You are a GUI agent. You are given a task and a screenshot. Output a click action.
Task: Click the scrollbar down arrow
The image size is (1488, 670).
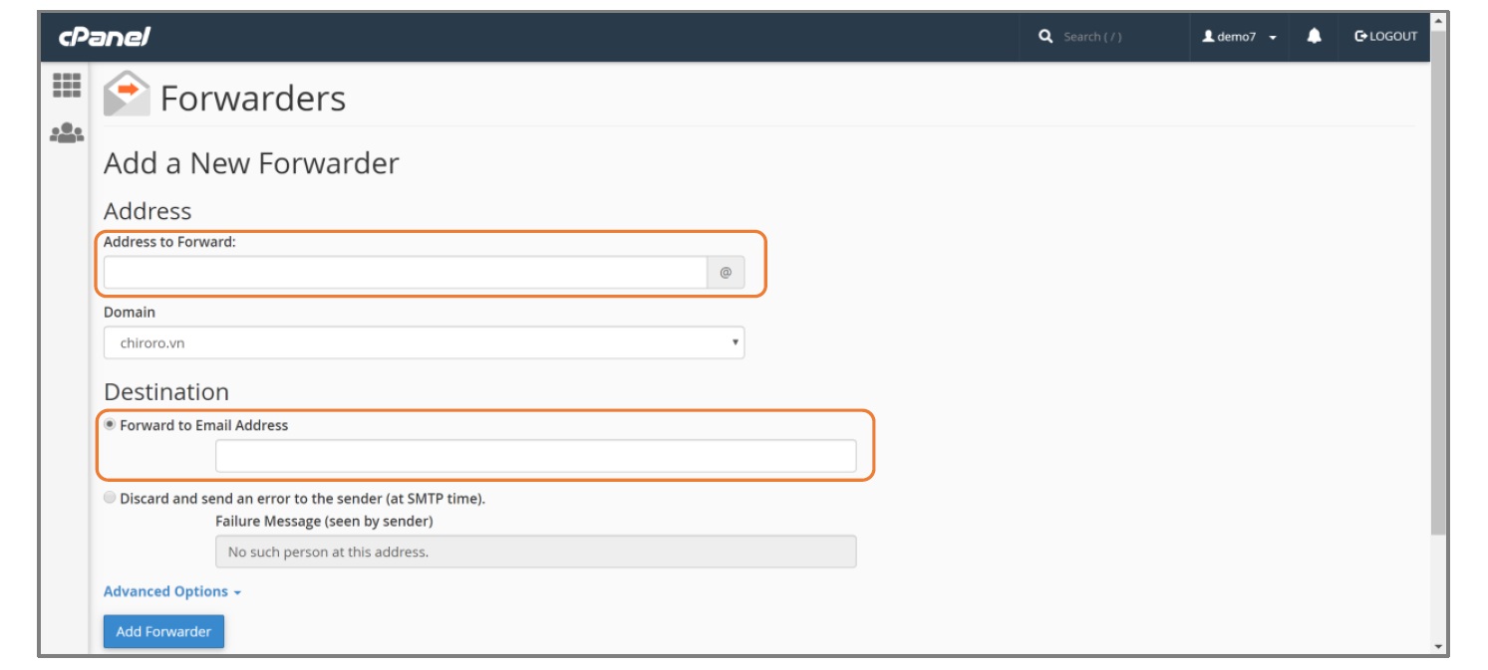pos(1438,646)
